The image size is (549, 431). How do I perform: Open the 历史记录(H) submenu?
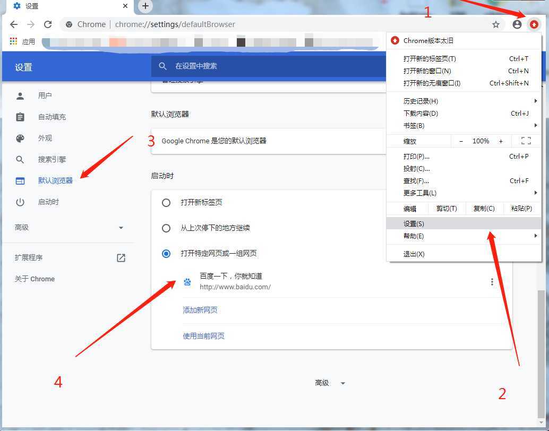click(421, 101)
